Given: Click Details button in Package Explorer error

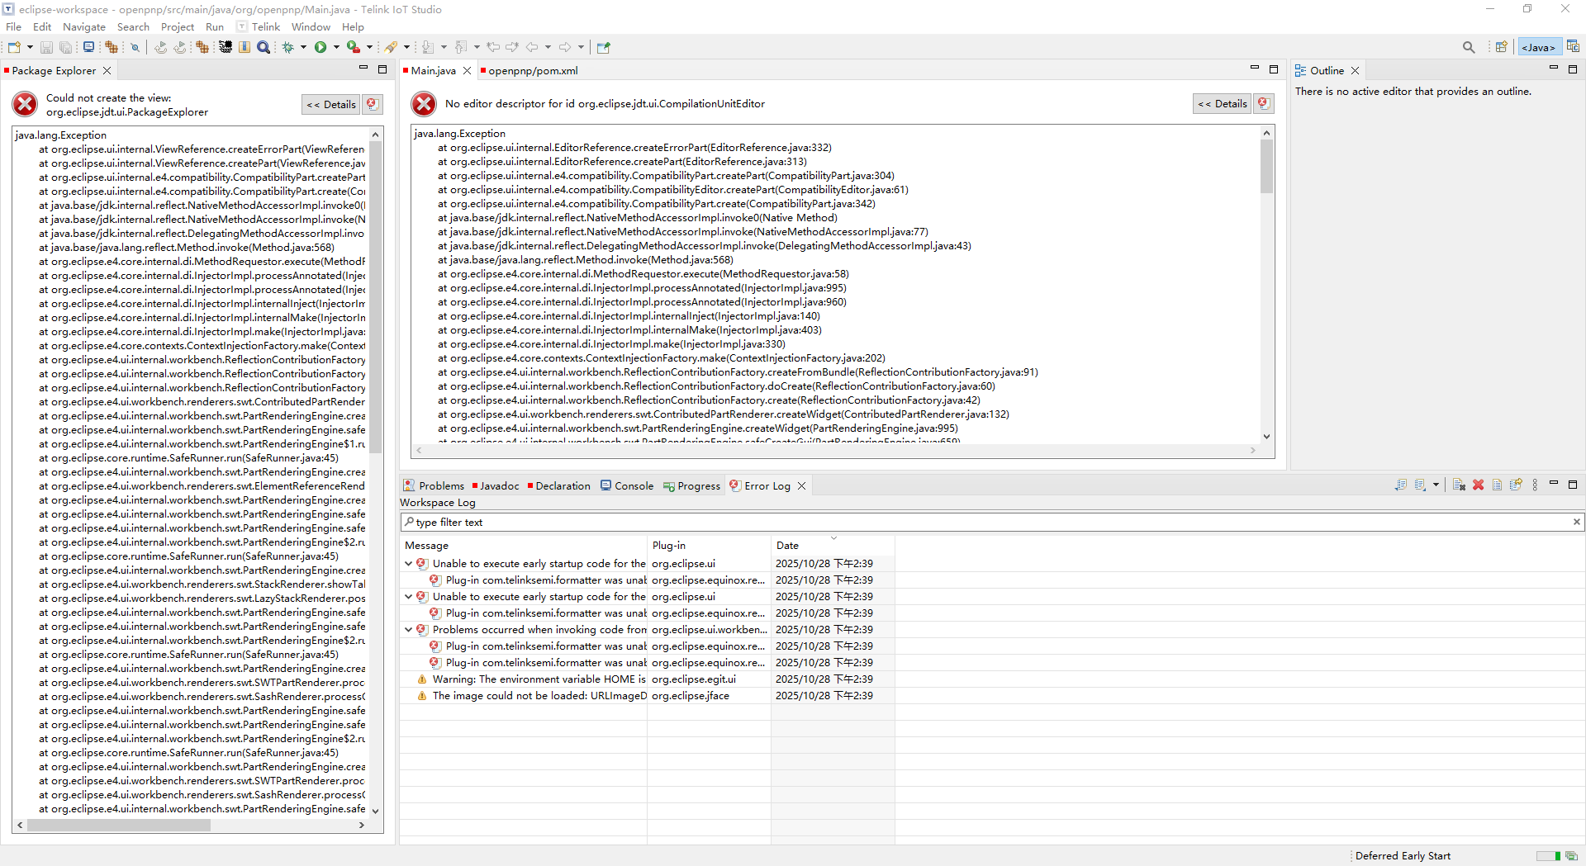Looking at the screenshot, I should point(331,104).
